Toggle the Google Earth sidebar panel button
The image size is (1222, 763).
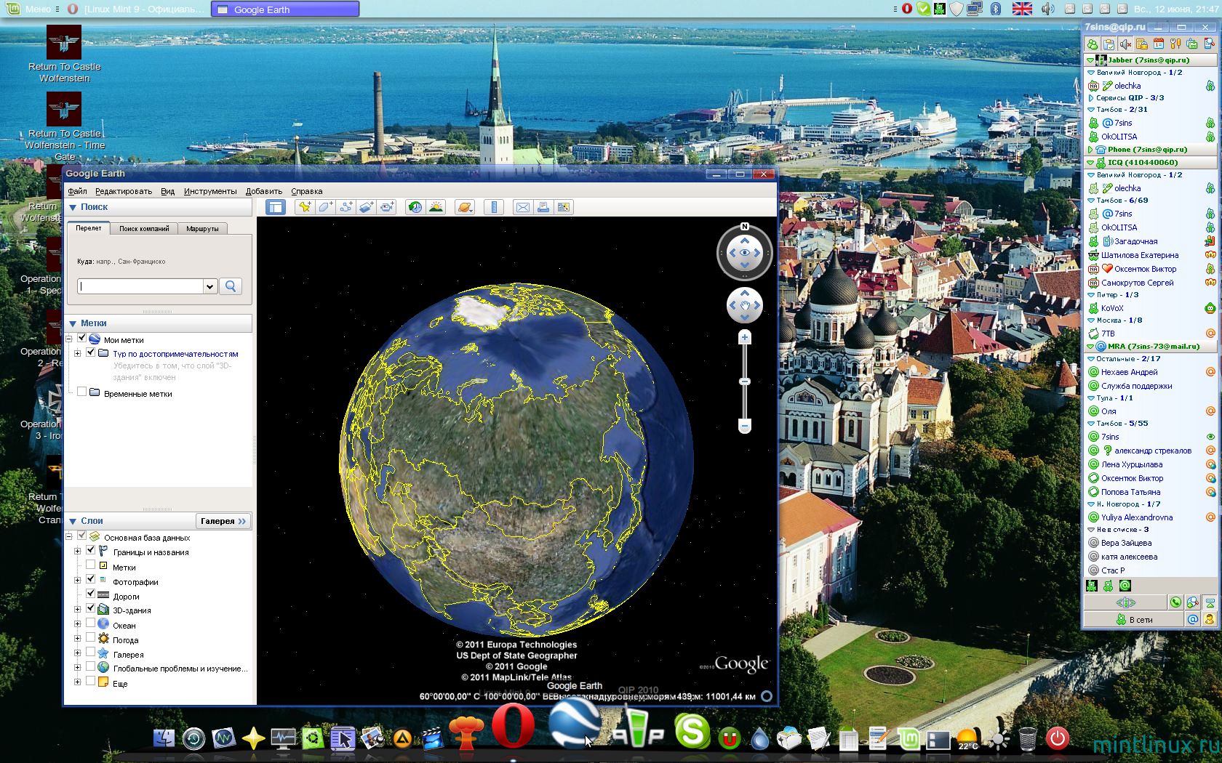[x=275, y=207]
